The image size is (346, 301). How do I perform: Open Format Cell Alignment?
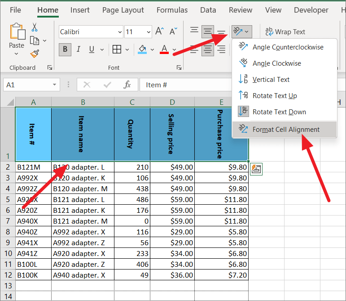pyautogui.click(x=285, y=130)
